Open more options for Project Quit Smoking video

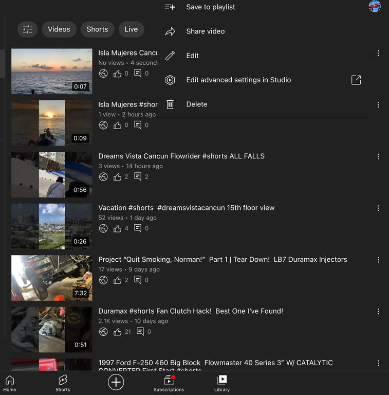pyautogui.click(x=378, y=260)
